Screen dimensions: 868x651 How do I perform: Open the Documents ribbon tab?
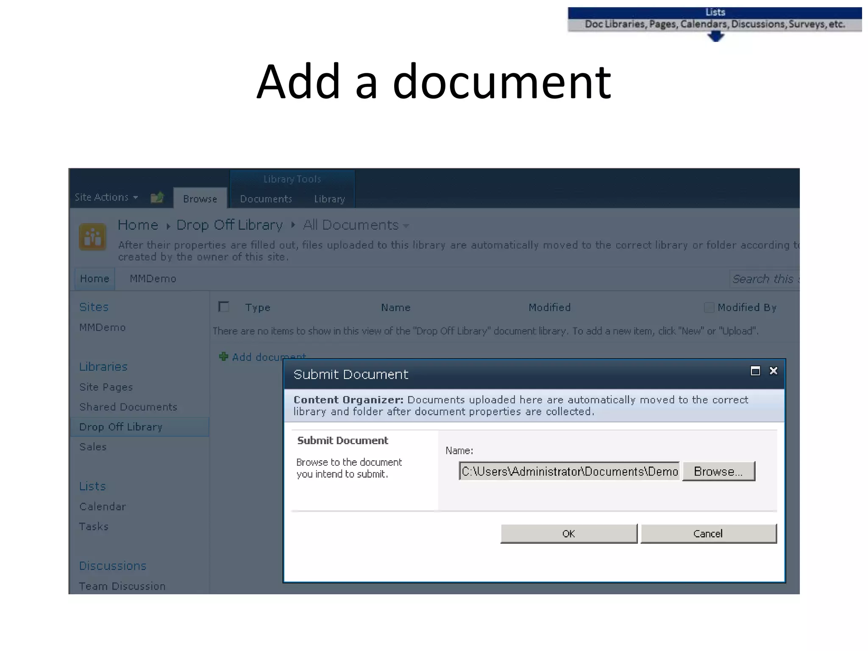tap(266, 198)
